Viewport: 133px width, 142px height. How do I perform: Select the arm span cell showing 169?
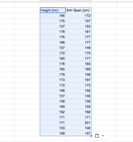78,69
